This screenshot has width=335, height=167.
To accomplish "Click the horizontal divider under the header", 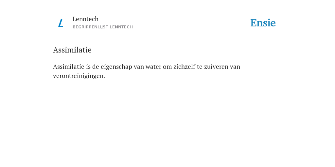I will (x=167, y=37).
